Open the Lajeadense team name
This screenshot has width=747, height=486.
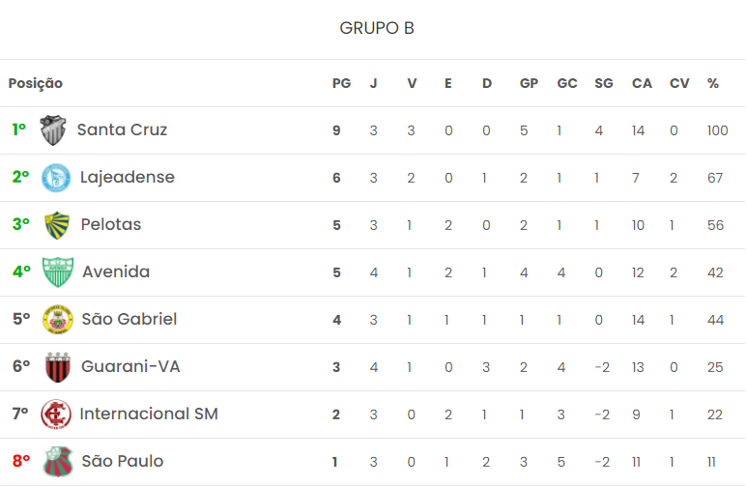(x=128, y=177)
